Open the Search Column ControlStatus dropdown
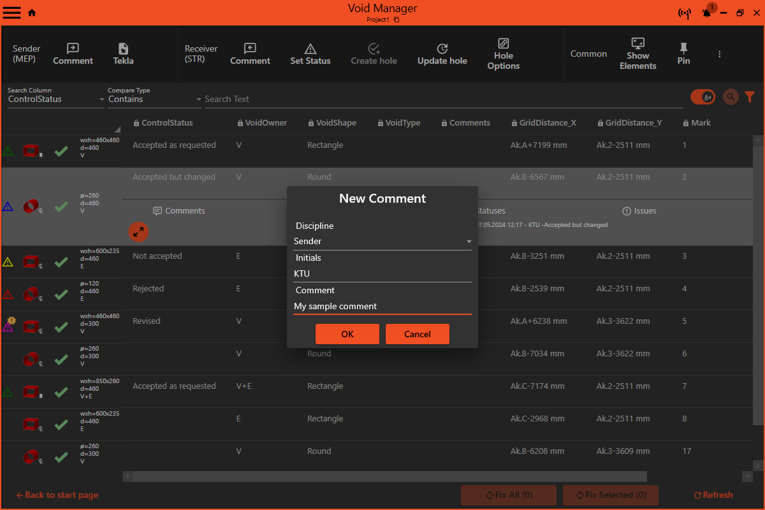765x510 pixels. click(56, 99)
